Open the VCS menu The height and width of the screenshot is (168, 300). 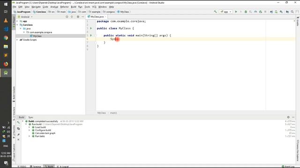coord(94,7)
